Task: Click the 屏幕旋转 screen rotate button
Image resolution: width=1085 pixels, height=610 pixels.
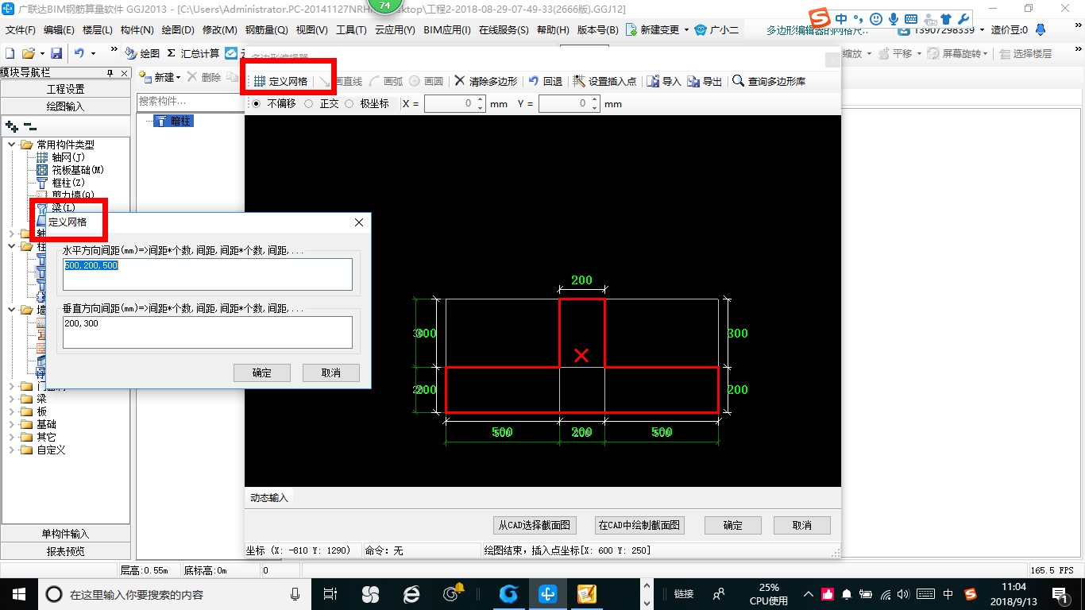Action: (x=960, y=53)
